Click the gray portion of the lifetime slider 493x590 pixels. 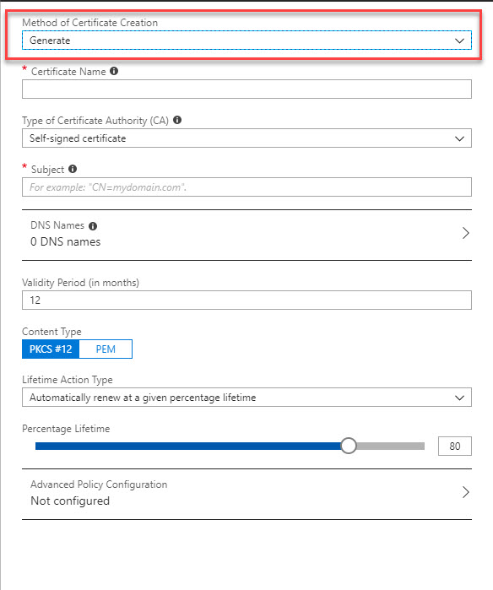(x=391, y=447)
